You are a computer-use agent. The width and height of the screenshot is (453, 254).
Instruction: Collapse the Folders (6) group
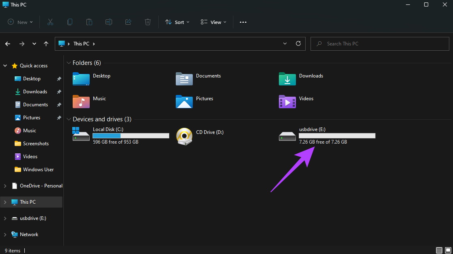69,63
